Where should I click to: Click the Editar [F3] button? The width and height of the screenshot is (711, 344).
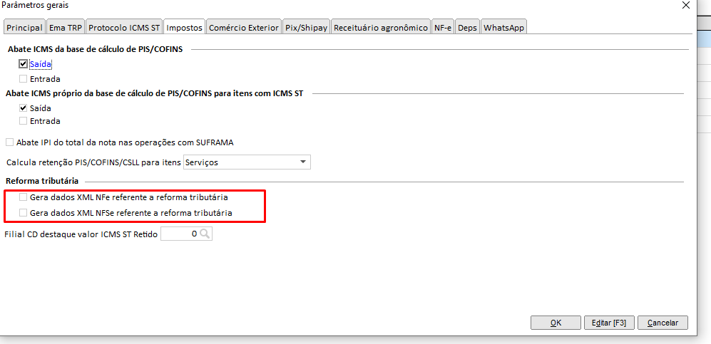click(x=609, y=323)
